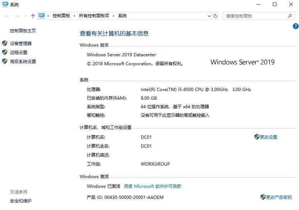299x210 pixels.
Task: Go up one level with up arrow
Action: click(33, 16)
